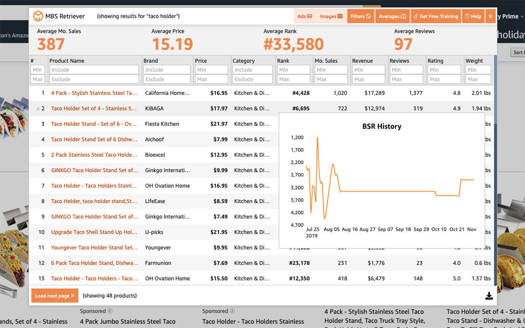Click the Get Free Training button
This screenshot has height=328, width=525.
point(436,16)
